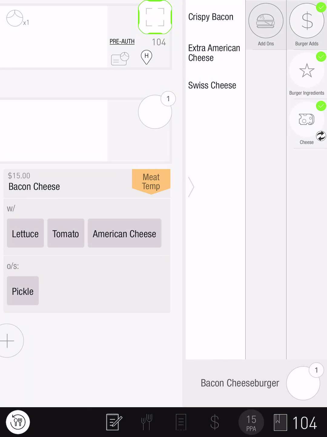Open the Meat Temp modifier tag

151,181
